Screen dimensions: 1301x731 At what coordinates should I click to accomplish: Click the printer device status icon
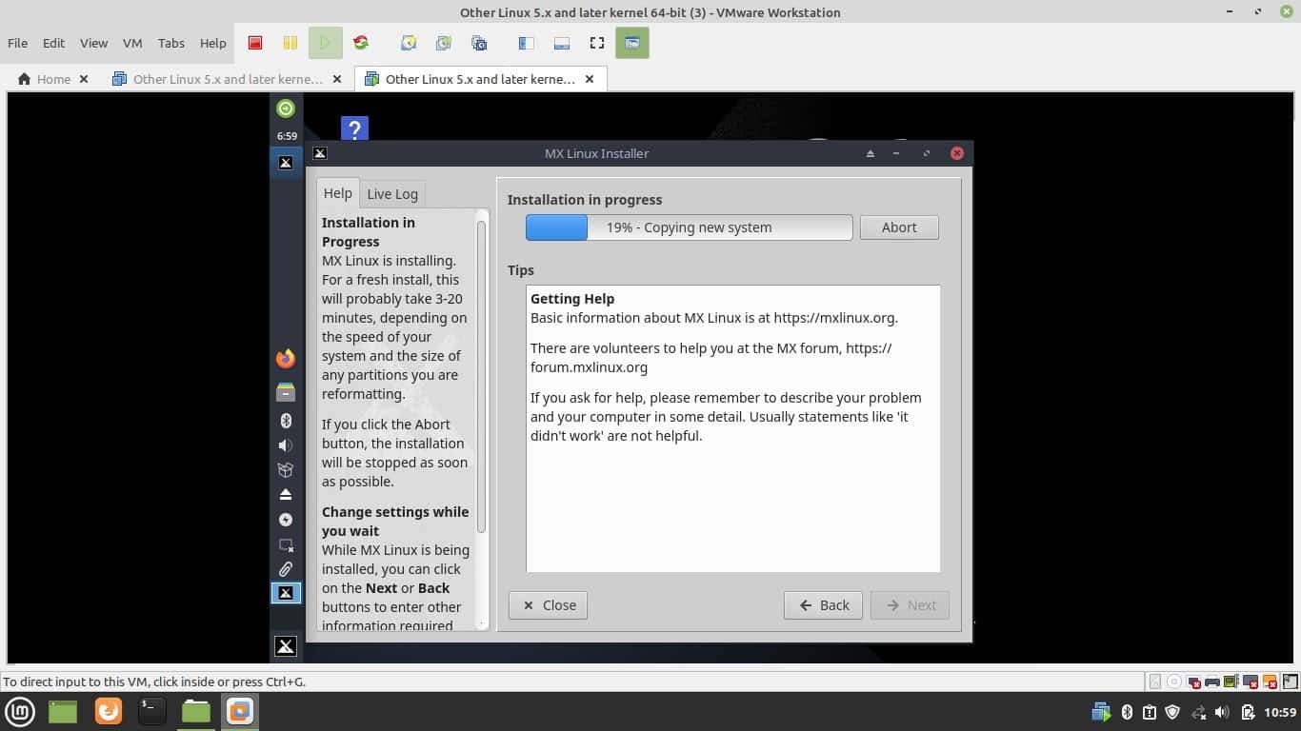(1212, 682)
